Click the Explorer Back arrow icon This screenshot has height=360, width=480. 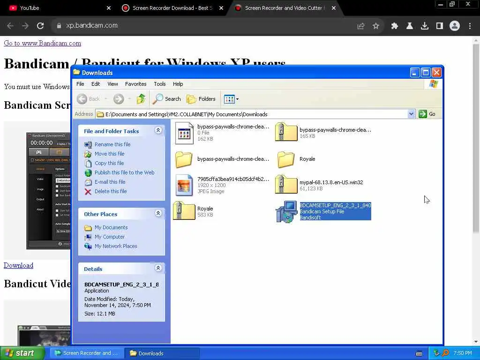[x=82, y=99]
